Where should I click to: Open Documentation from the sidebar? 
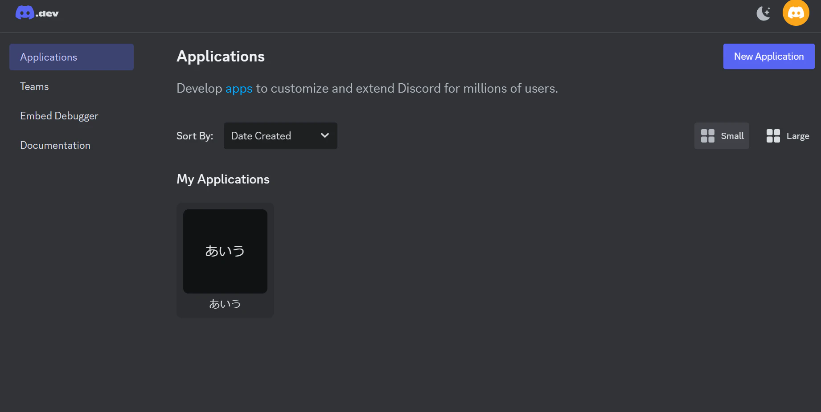coord(55,145)
